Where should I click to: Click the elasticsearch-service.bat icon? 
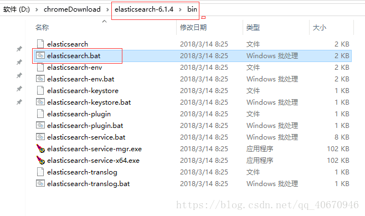click(40, 137)
